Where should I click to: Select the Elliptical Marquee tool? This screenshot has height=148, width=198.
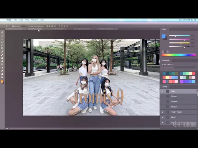point(2,39)
